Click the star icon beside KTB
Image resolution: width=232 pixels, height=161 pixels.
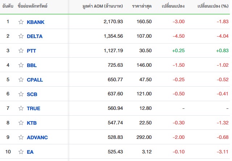coord(21,123)
